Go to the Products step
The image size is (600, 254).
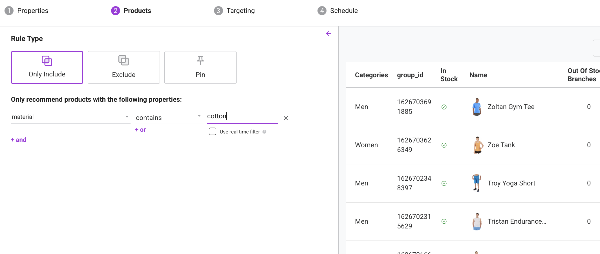click(131, 11)
